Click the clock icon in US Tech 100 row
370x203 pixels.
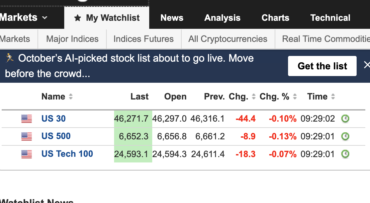(345, 154)
